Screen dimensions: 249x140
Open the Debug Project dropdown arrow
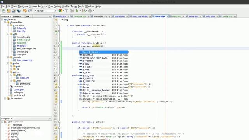pyautogui.click(x=87, y=11)
